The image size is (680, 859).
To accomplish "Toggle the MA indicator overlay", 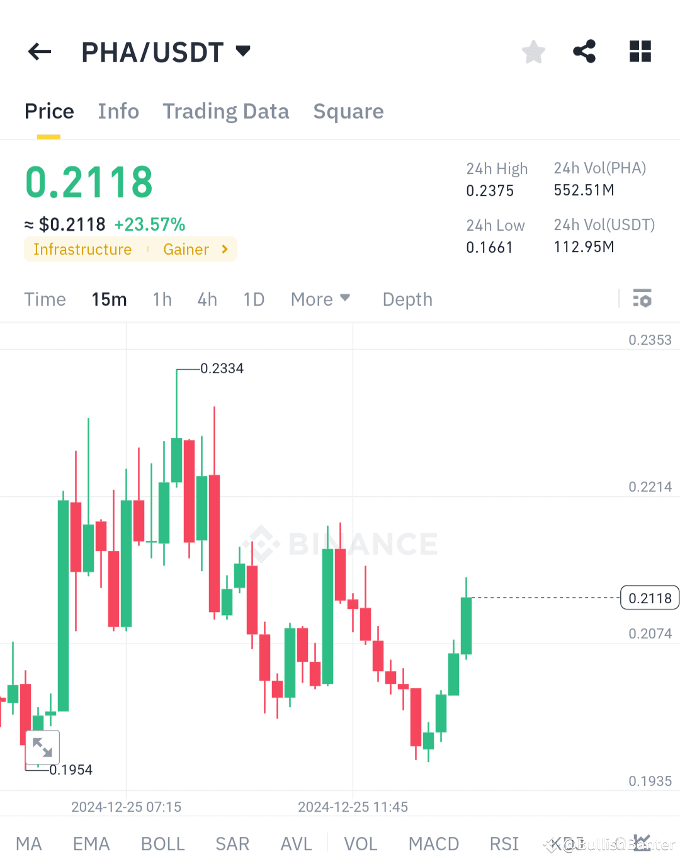I will point(29,843).
